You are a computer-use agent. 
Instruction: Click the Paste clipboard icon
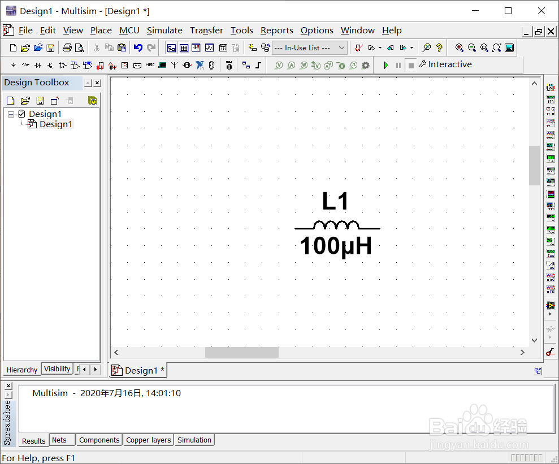click(x=122, y=47)
